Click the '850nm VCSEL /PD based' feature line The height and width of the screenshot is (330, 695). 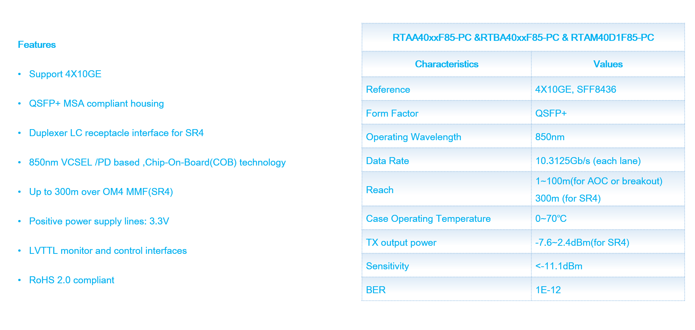(158, 162)
